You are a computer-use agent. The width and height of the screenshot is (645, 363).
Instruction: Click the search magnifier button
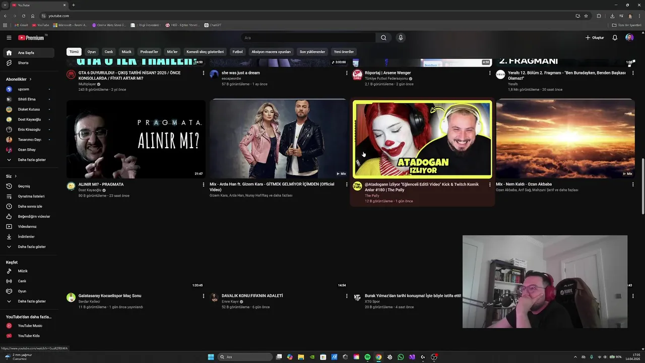[x=383, y=38]
